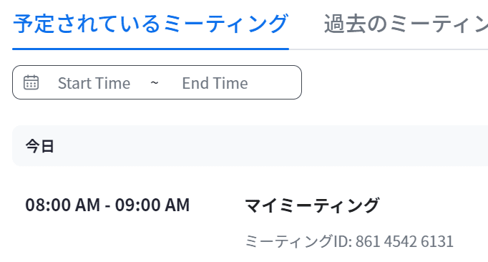Image resolution: width=488 pixels, height=262 pixels.
Task: Click the 08:00 AM - 09:00 AM time range
Action: pyautogui.click(x=107, y=205)
